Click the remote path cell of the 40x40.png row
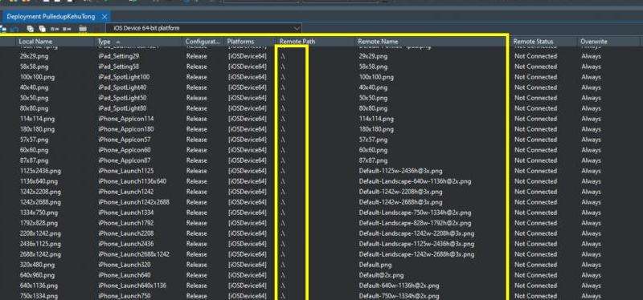643x300 pixels. pos(283,87)
